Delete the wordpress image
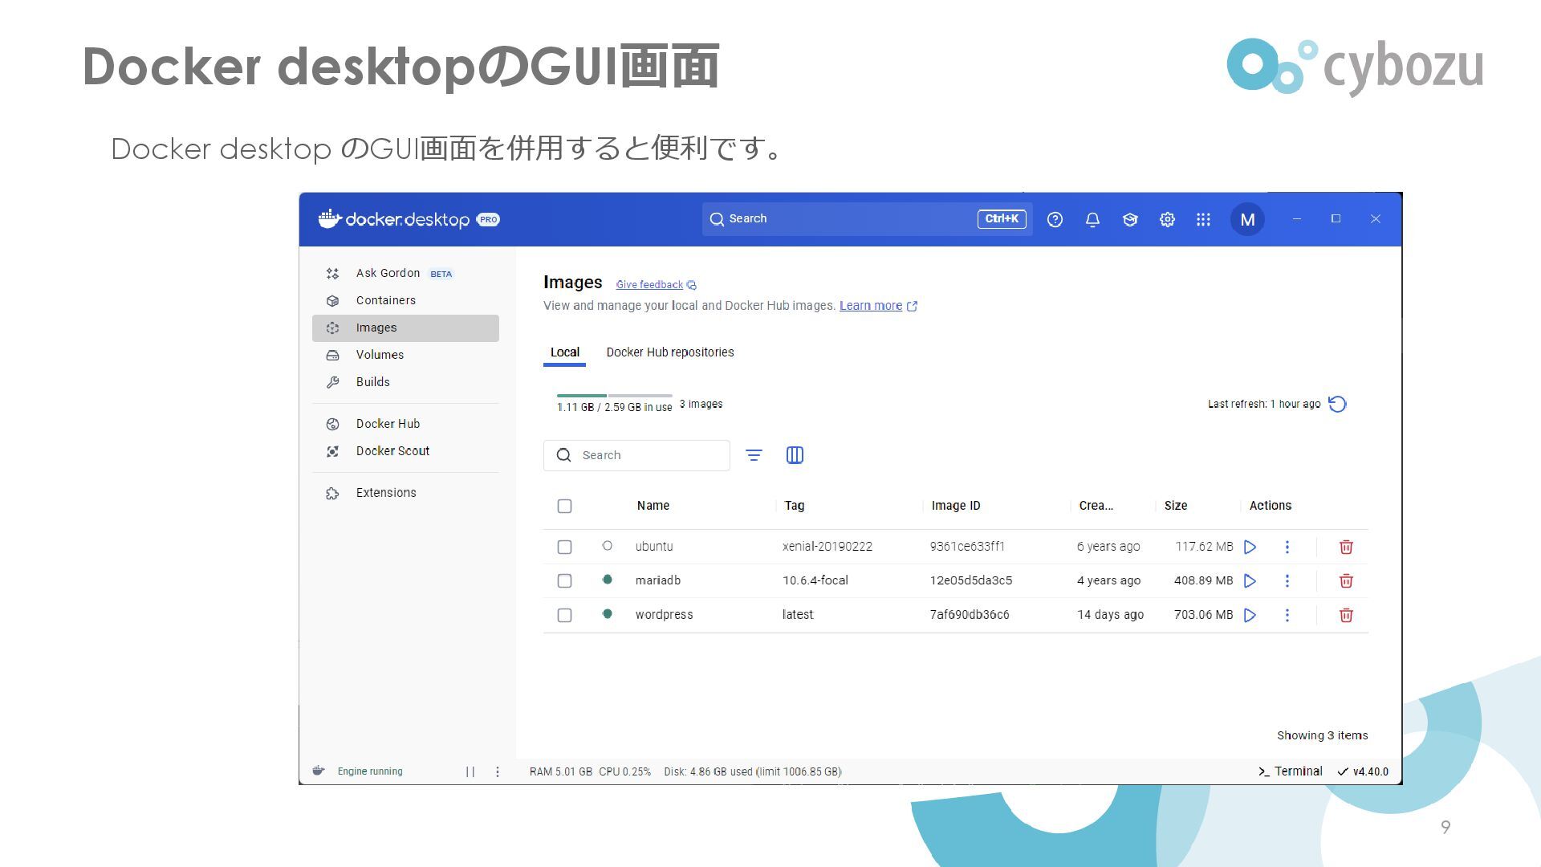Viewport: 1541px width, 867px height. pos(1346,615)
